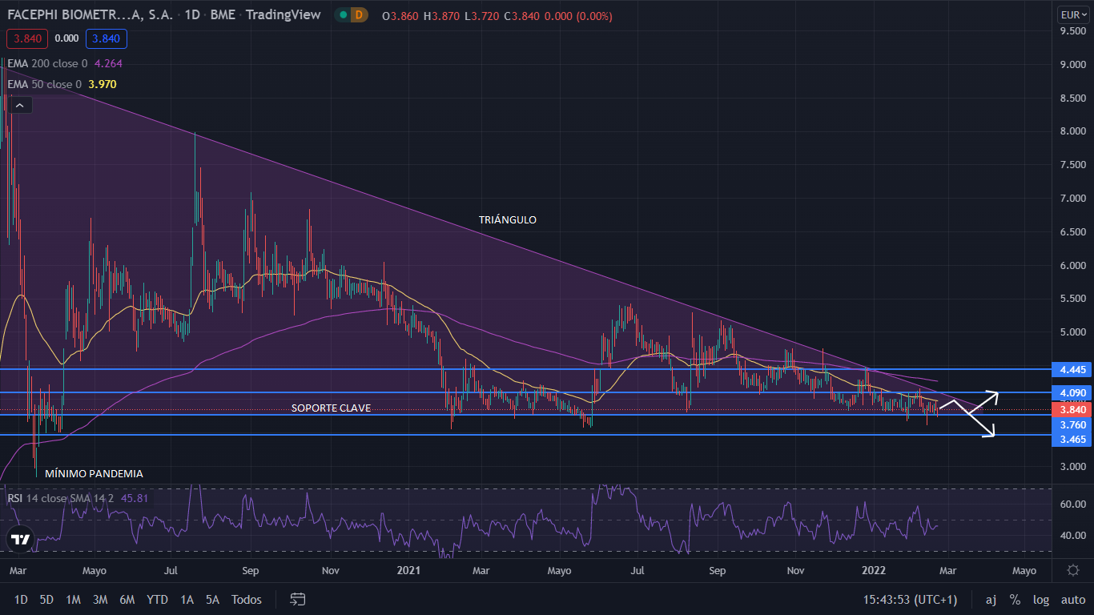Select the YTD time range
The height and width of the screenshot is (615, 1094).
[x=158, y=599]
